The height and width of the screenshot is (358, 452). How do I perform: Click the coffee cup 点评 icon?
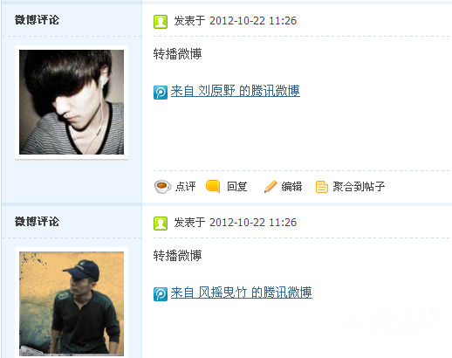coord(162,187)
